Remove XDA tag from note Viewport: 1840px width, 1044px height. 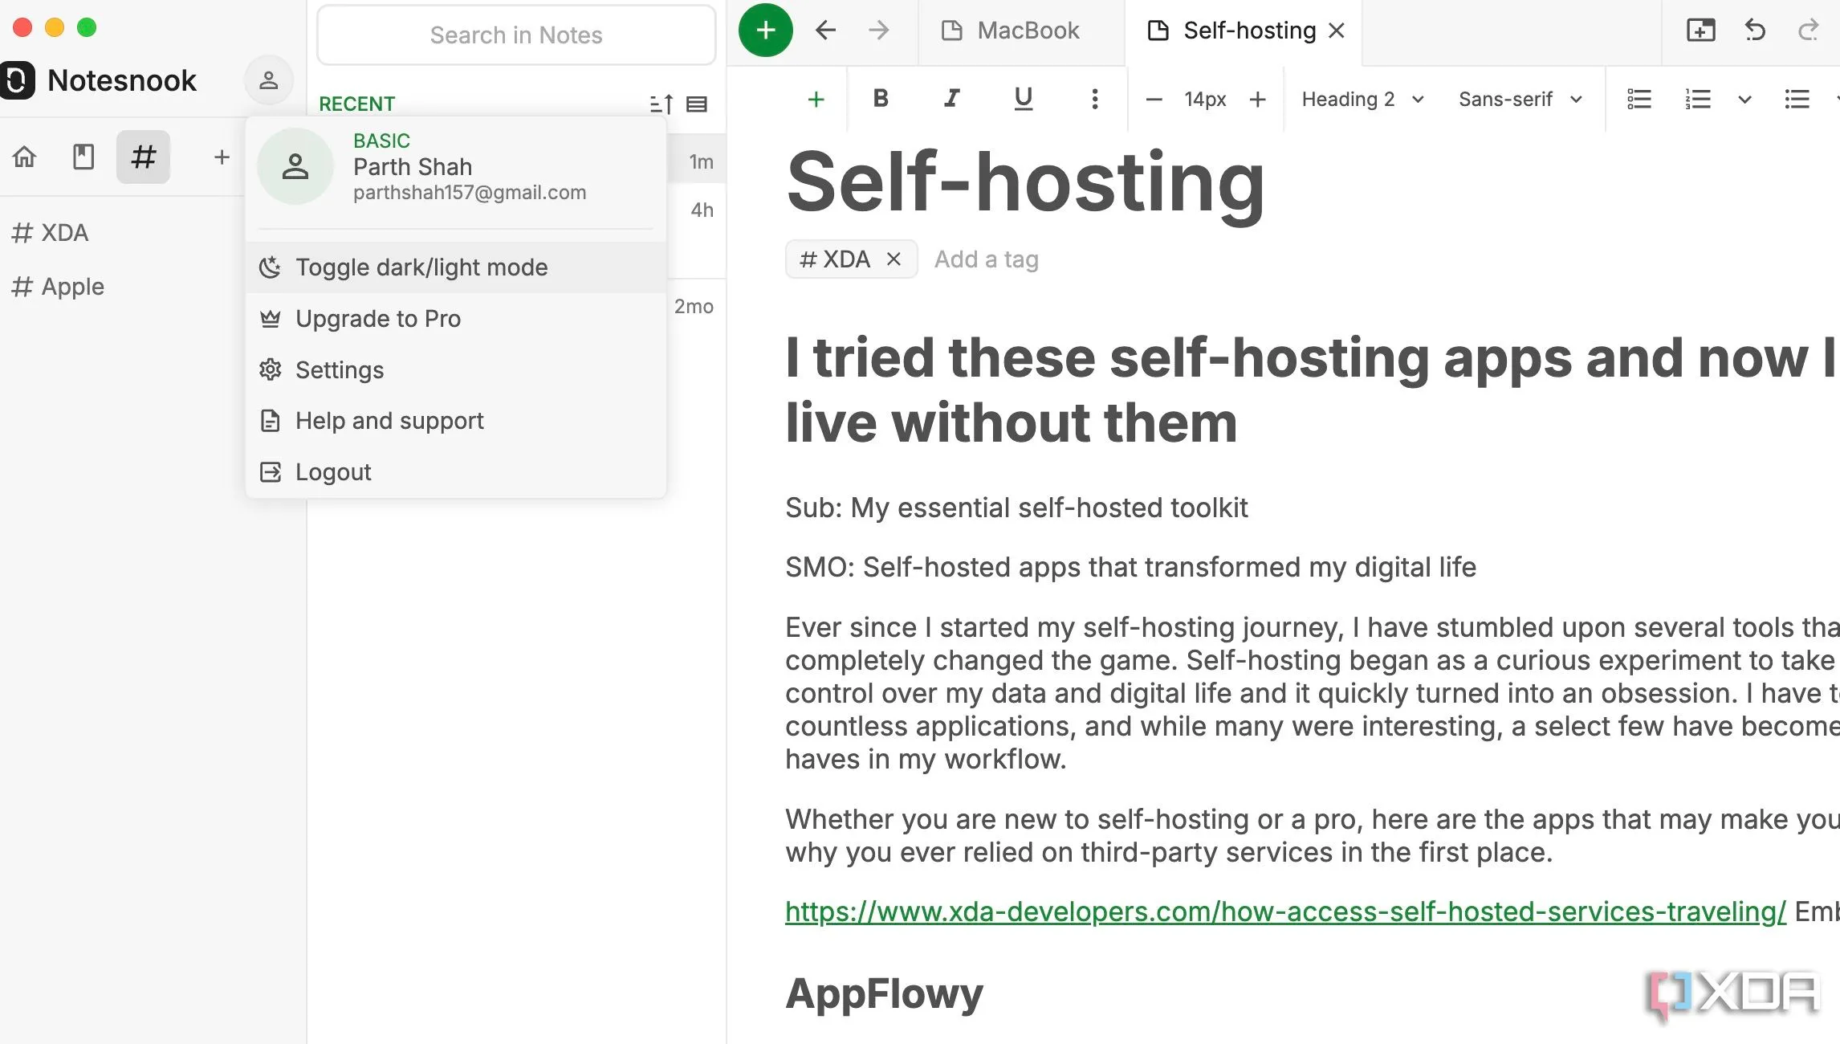(894, 259)
